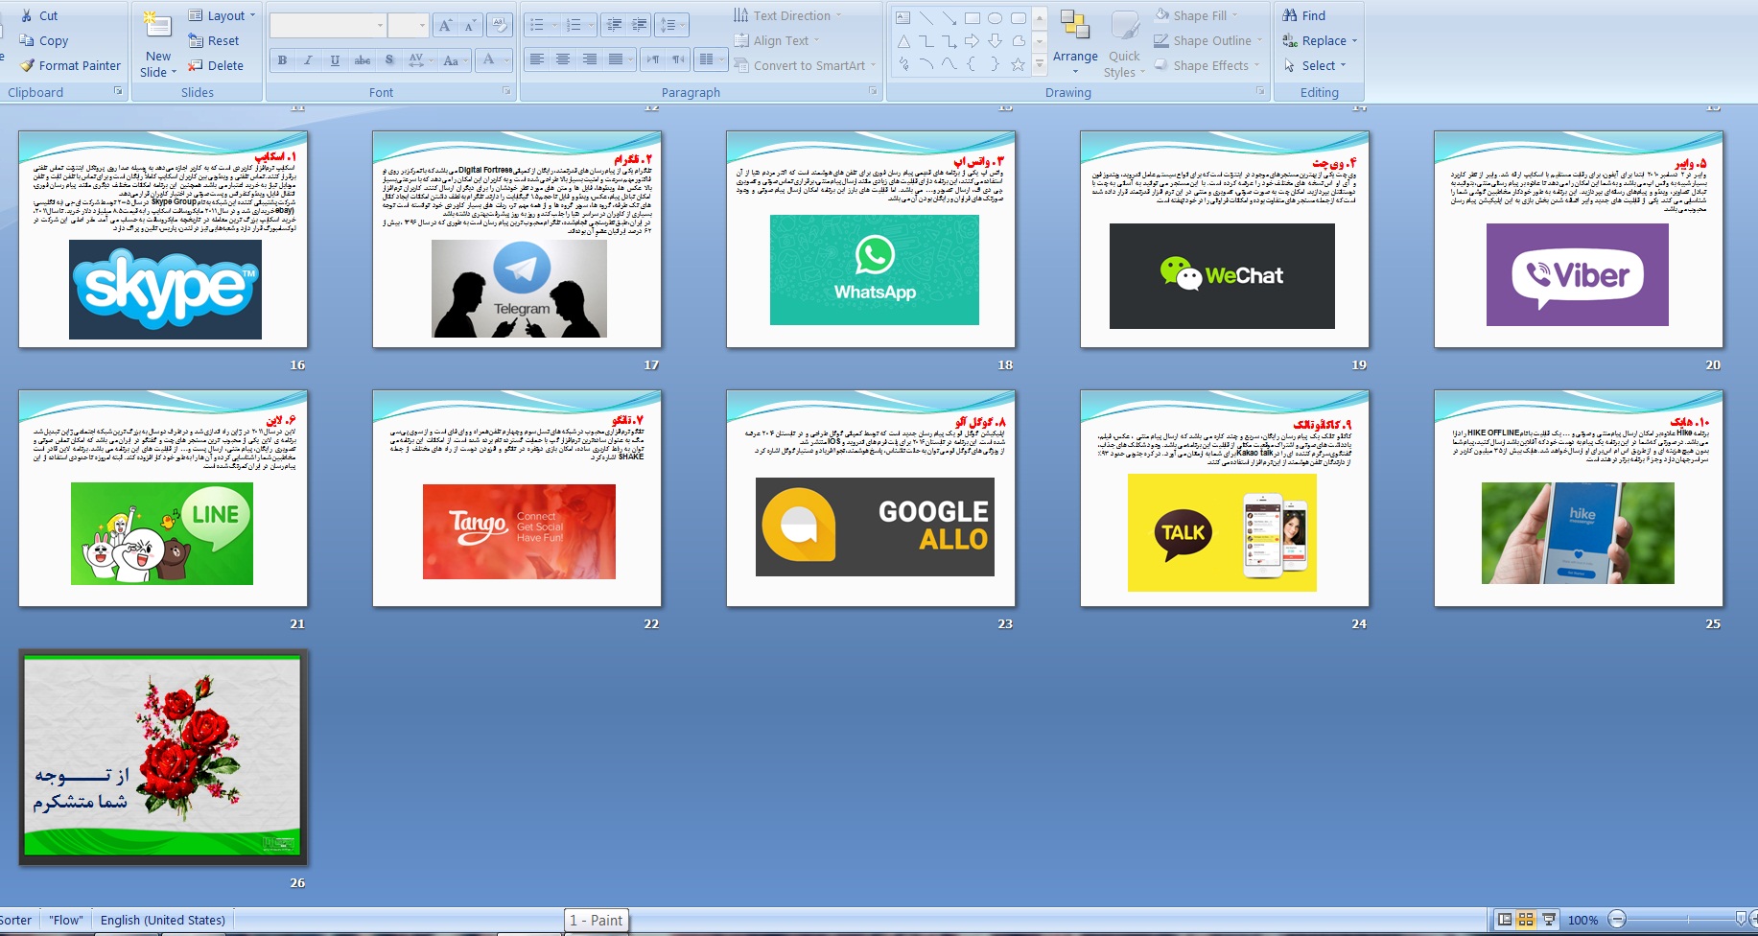
Task: Delete the selected slide
Action: point(216,65)
